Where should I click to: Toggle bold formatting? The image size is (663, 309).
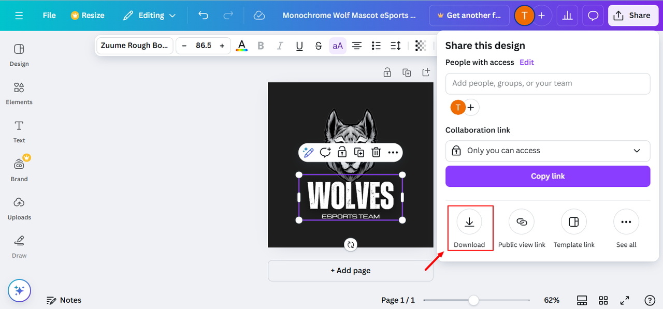[x=261, y=46]
